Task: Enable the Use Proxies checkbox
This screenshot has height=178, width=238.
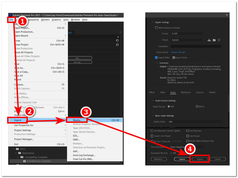Action: (x=188, y=136)
